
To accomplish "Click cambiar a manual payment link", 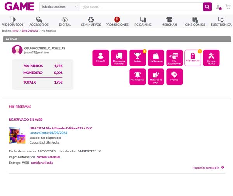I will pyautogui.click(x=48, y=157).
